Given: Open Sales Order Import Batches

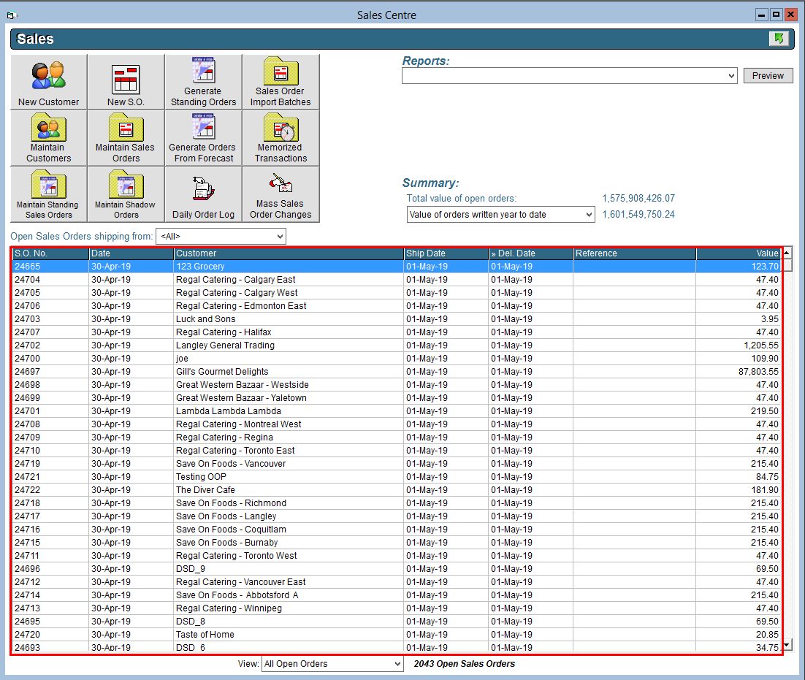Looking at the screenshot, I should (281, 82).
